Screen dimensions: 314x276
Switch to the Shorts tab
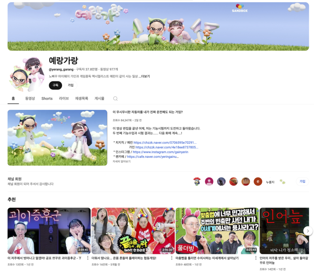click(x=47, y=98)
